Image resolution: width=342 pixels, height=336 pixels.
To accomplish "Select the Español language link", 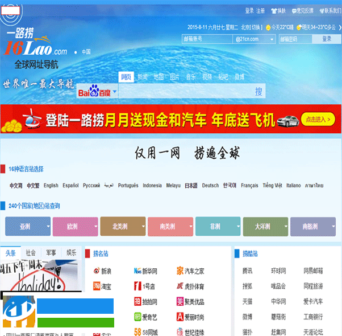I will 70,186.
